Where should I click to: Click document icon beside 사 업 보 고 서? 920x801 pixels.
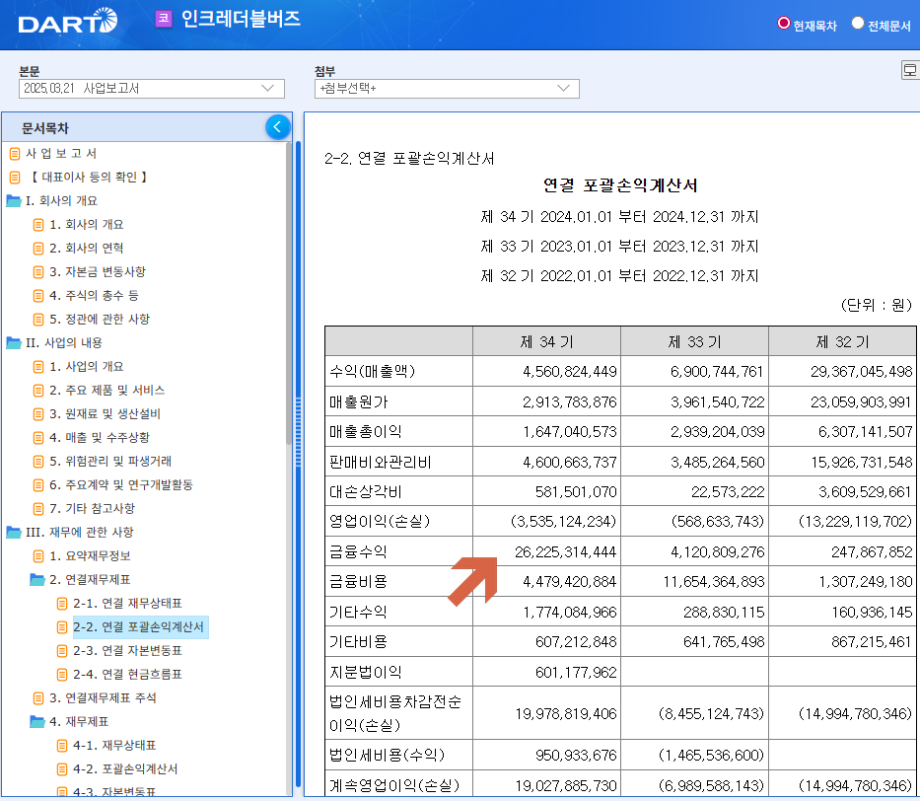[15, 154]
